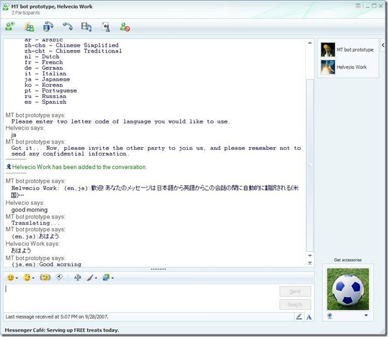Click in the message input box
Viewport: 388px width, 337px height.
(139, 297)
